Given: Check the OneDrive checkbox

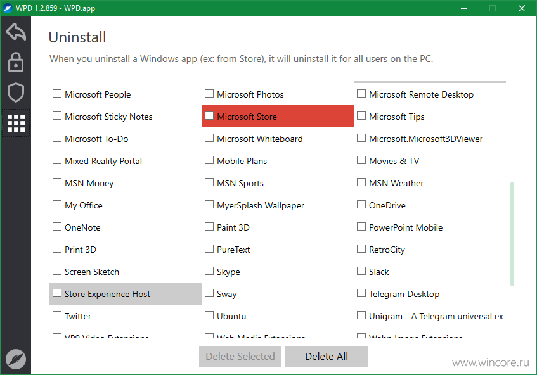Looking at the screenshot, I should 361,205.
